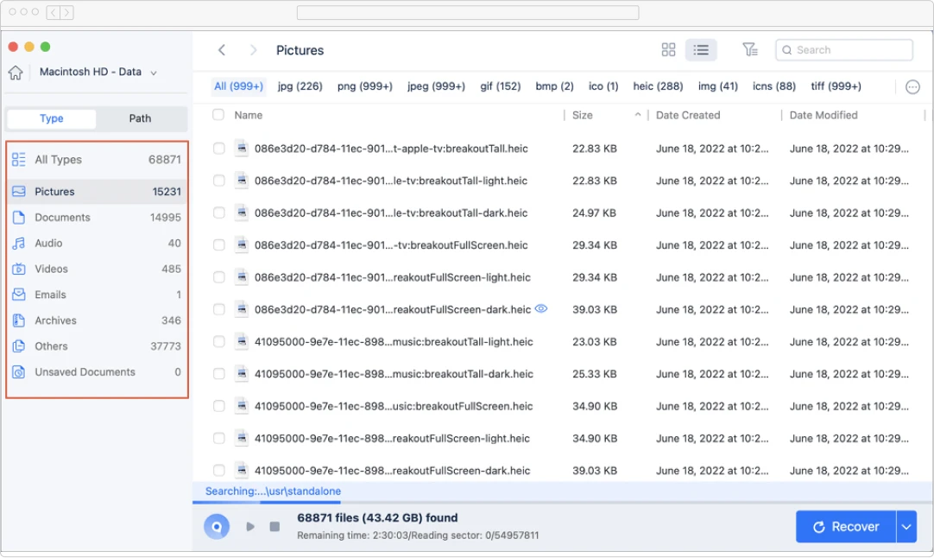Image resolution: width=934 pixels, height=558 pixels.
Task: Click inside the Search field
Action: coord(844,49)
